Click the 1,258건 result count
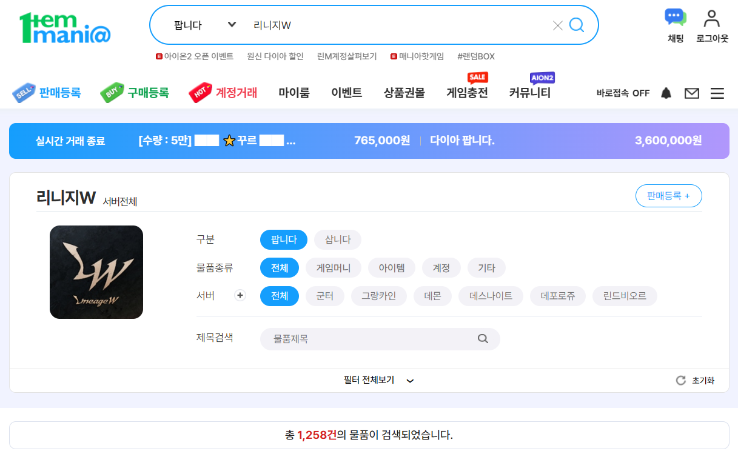Viewport: 738px width, 451px height. pyautogui.click(x=317, y=435)
